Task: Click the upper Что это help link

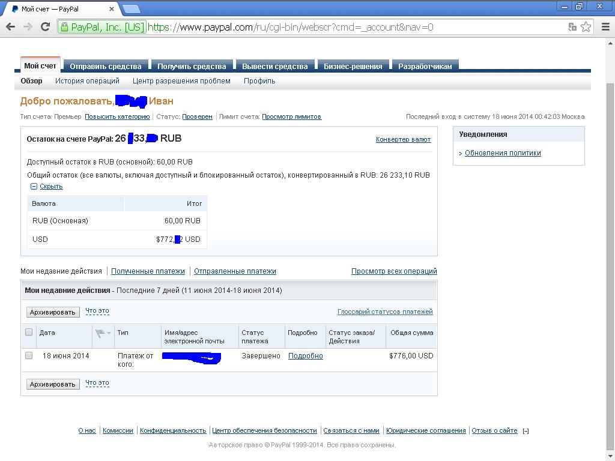Action: click(x=97, y=311)
